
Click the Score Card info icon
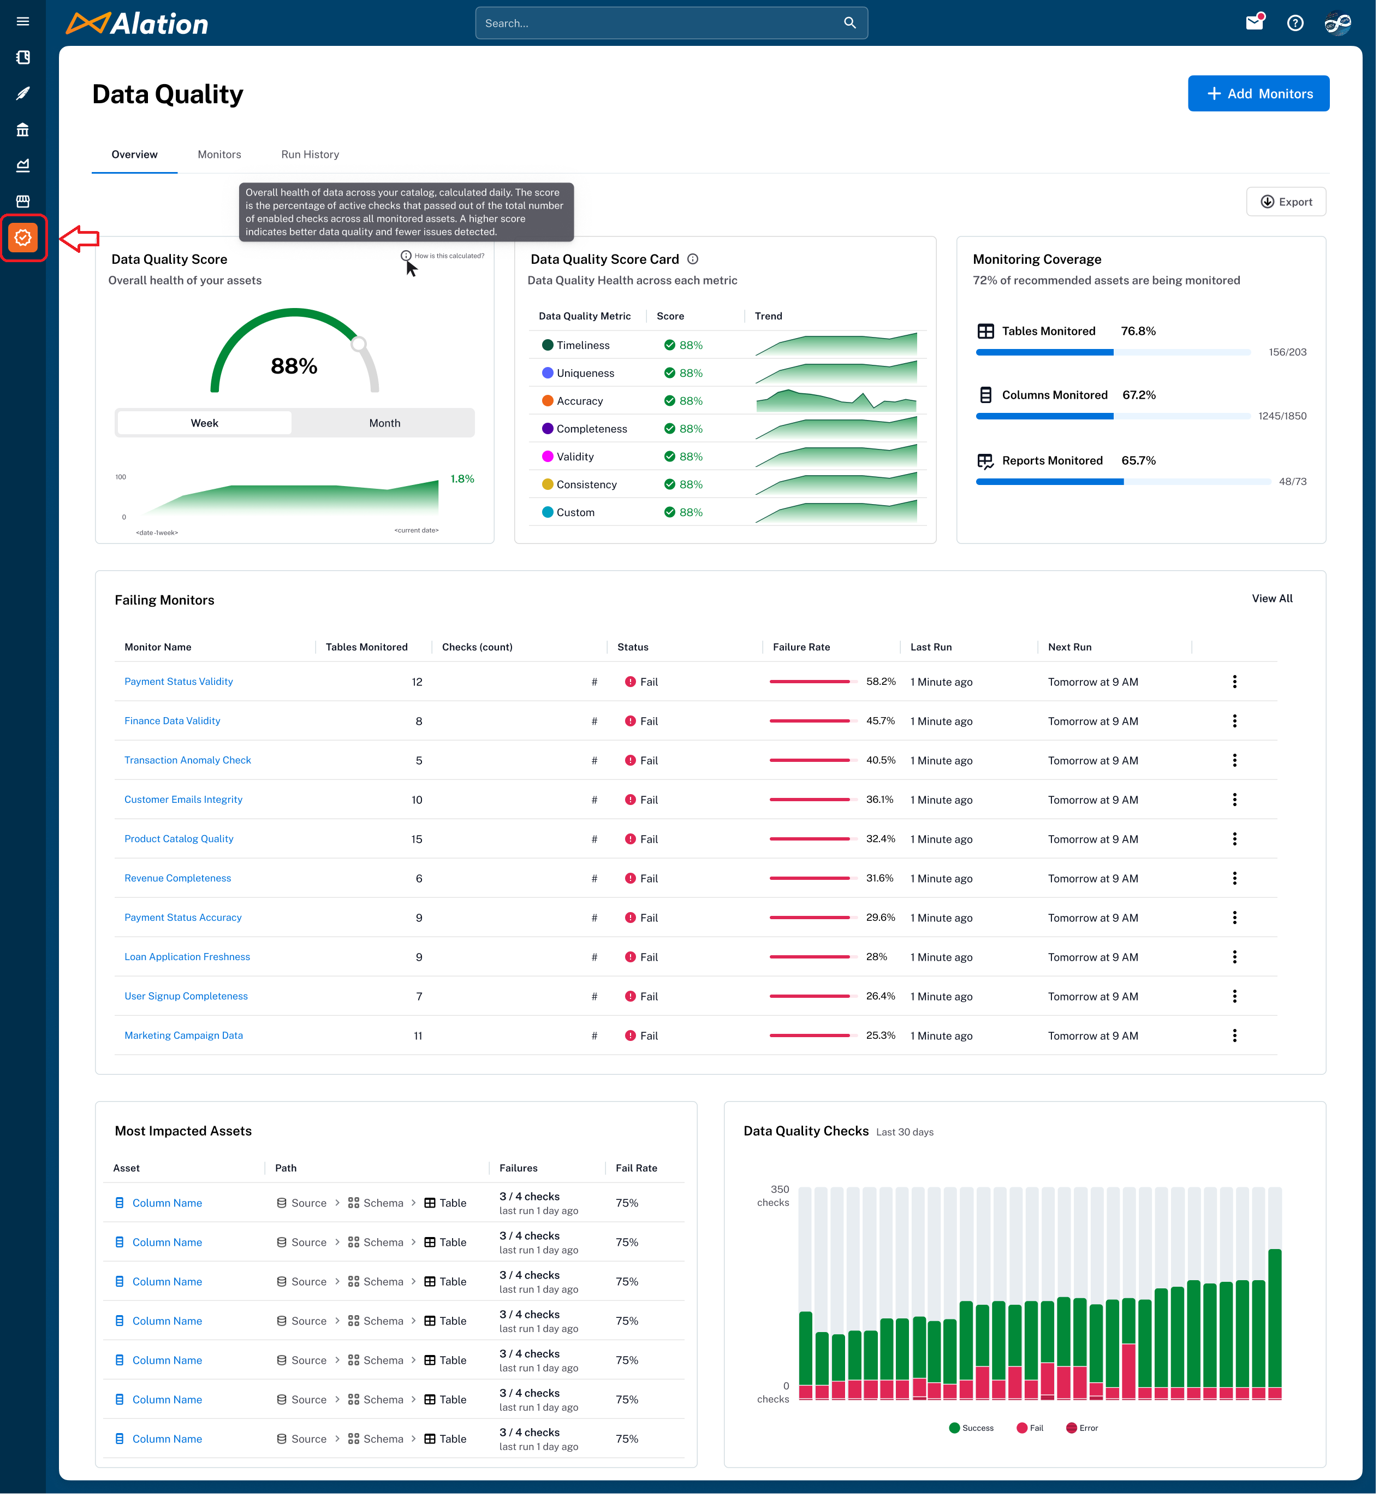click(x=692, y=259)
